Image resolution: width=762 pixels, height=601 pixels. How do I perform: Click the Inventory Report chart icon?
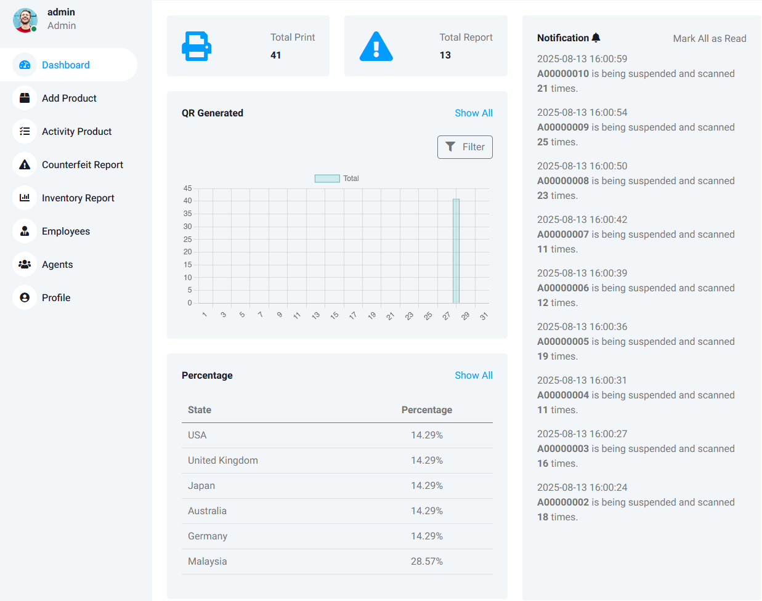[x=25, y=198]
